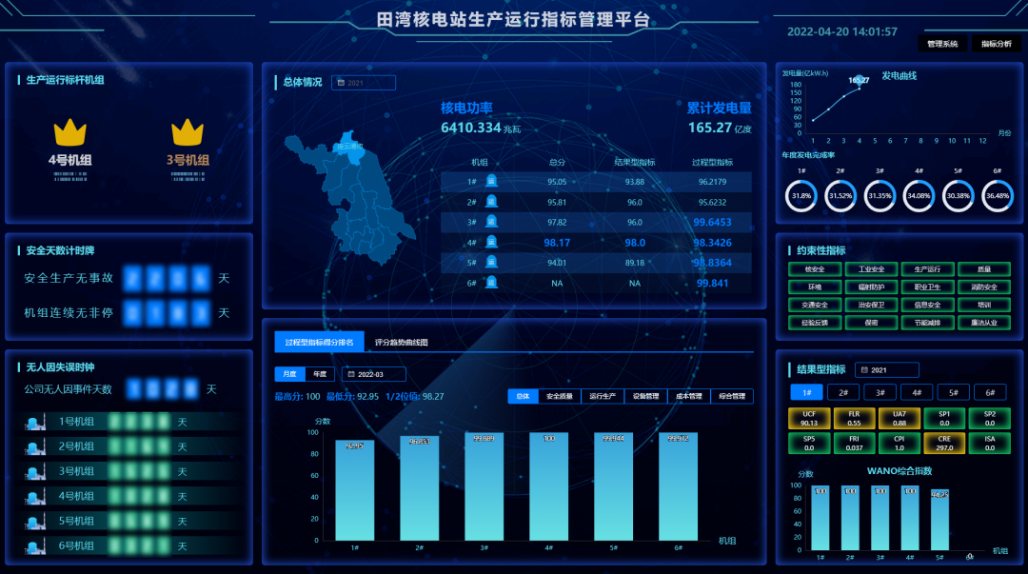Select unit 3# in 结果型指标 panel
1028x574 pixels.
(880, 392)
